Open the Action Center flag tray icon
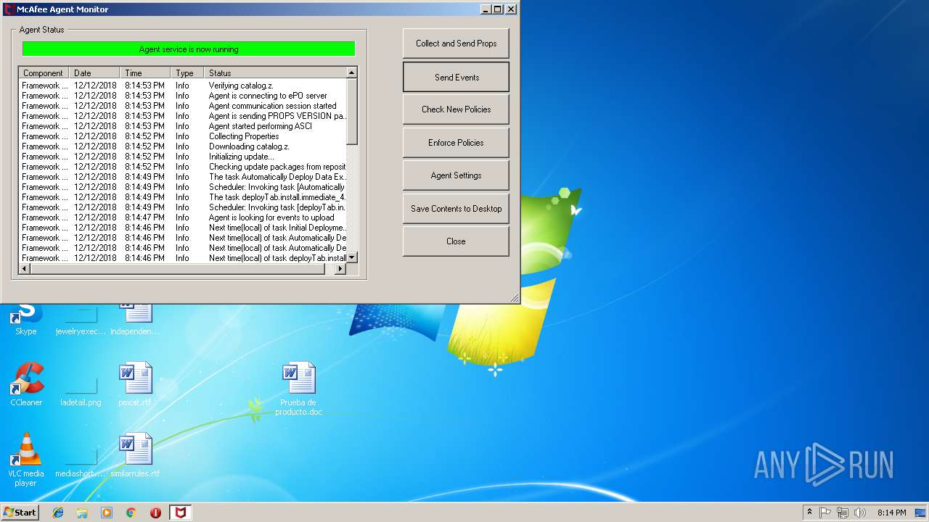The height and width of the screenshot is (522, 929). [x=825, y=513]
